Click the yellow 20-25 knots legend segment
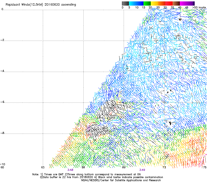The height and width of the screenshot is (182, 207). click(x=154, y=3)
